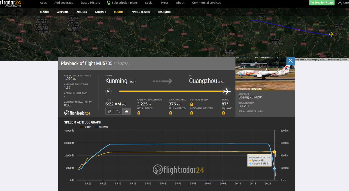Screen dimensions: 349x191
Task: Open Commercial services menu
Action: coord(206,3)
